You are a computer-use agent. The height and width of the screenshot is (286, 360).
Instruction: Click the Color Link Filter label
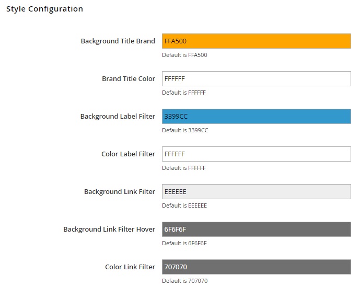pyautogui.click(x=130, y=267)
